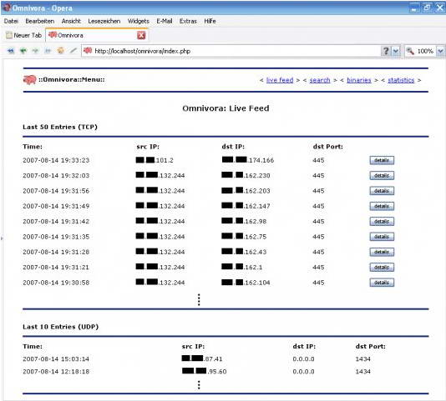The height and width of the screenshot is (401, 446).
Task: Click the rewind navigation icon
Action: point(11,51)
